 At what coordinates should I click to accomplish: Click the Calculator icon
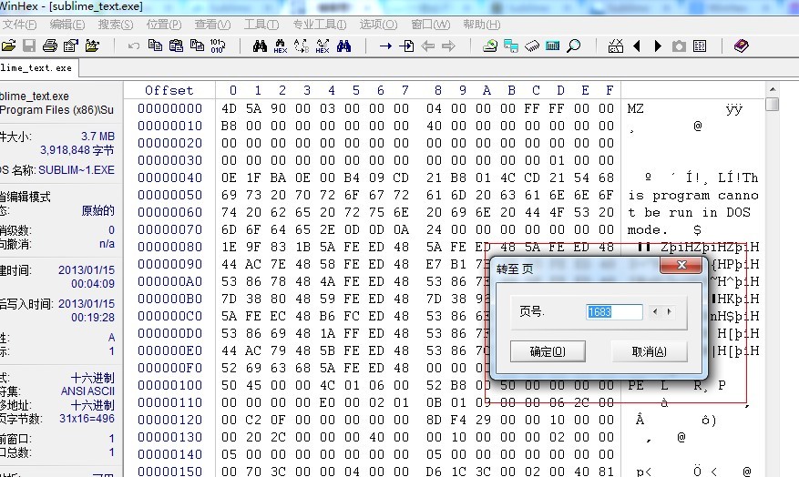click(553, 46)
